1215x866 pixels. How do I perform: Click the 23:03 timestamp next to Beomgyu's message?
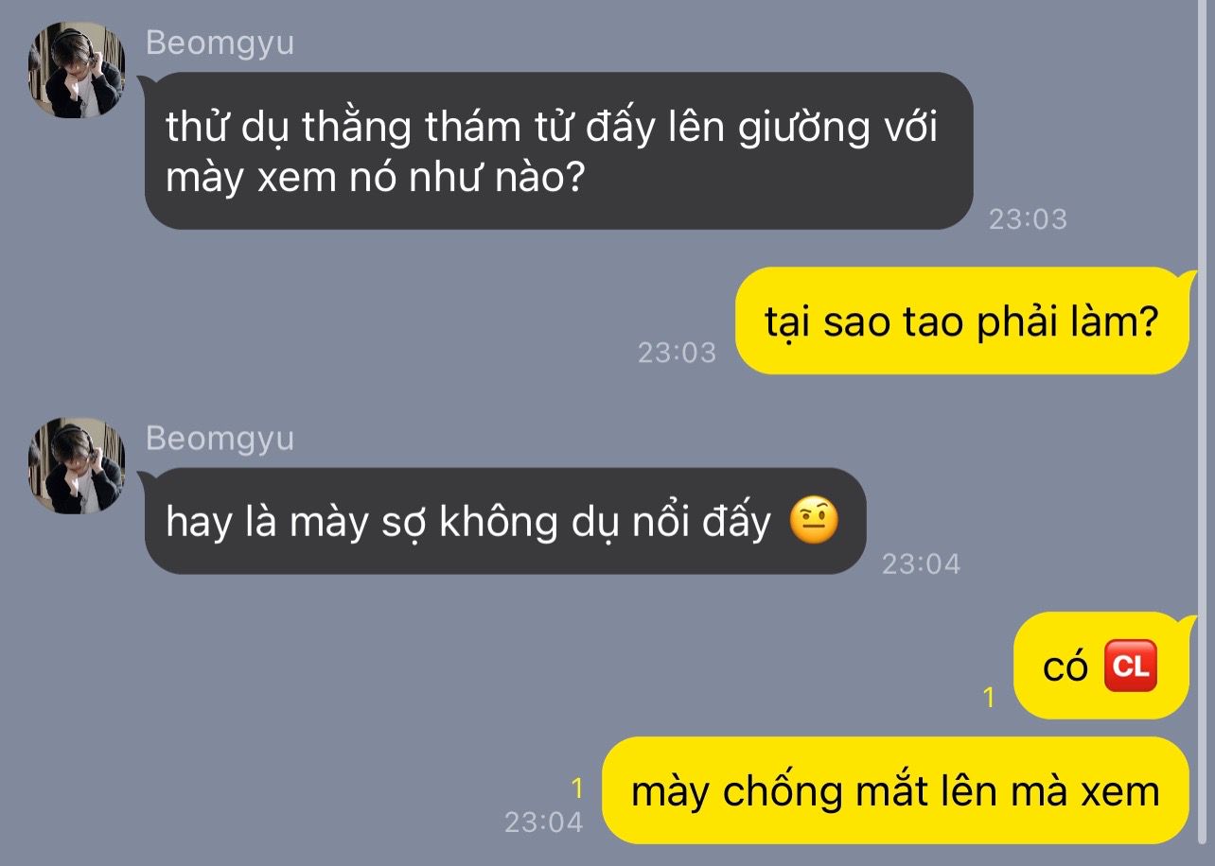[x=1028, y=219]
